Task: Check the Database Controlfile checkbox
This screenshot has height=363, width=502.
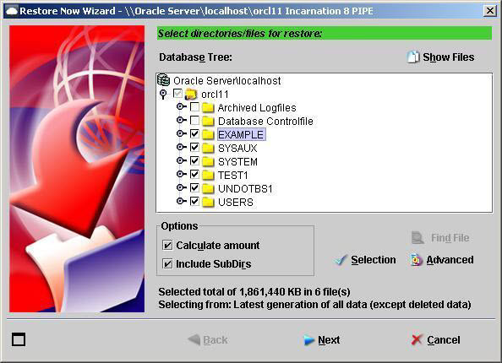Action: 194,120
